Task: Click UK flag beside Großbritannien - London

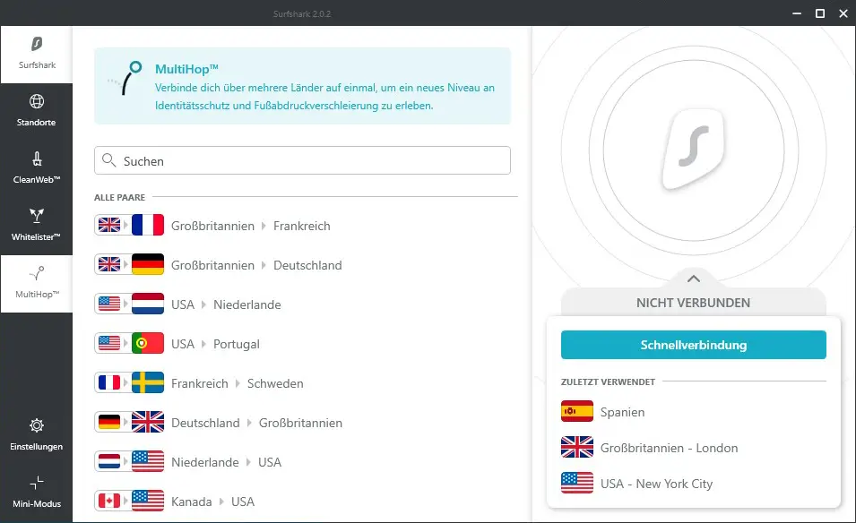Action: click(577, 447)
